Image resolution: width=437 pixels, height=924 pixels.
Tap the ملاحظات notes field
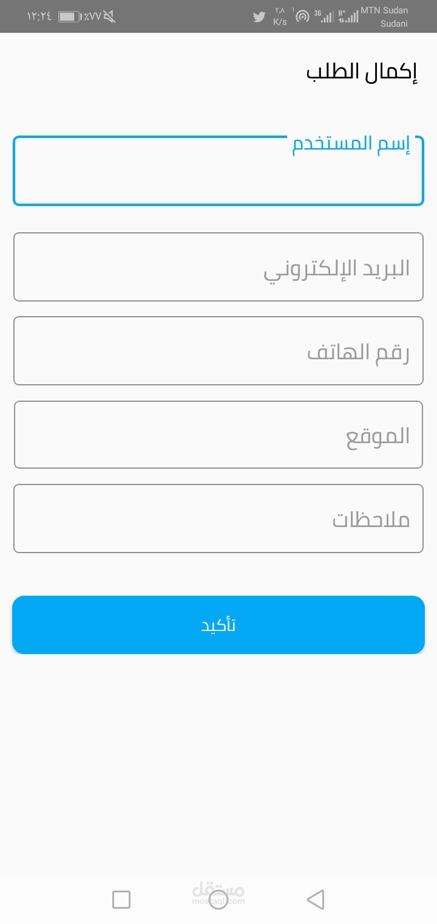[x=218, y=519]
